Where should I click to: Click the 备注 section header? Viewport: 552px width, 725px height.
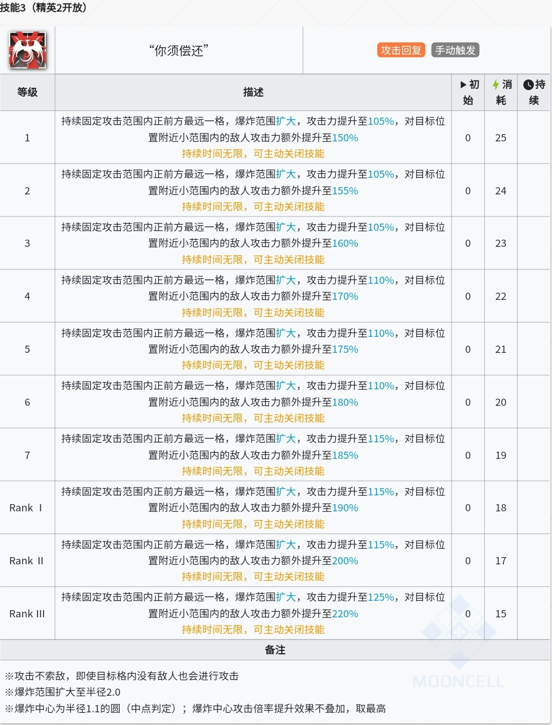click(x=275, y=650)
